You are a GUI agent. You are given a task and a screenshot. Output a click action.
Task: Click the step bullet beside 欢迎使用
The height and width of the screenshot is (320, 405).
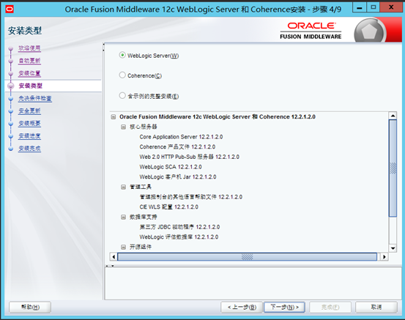[10, 48]
